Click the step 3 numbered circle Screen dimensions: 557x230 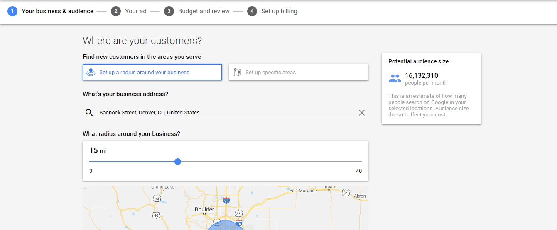coord(169,11)
